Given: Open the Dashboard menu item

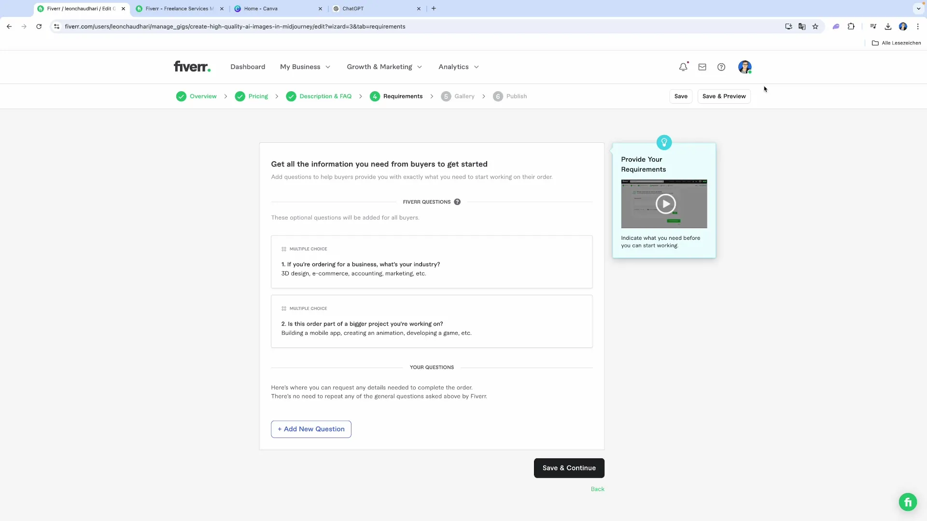Looking at the screenshot, I should [x=248, y=67].
